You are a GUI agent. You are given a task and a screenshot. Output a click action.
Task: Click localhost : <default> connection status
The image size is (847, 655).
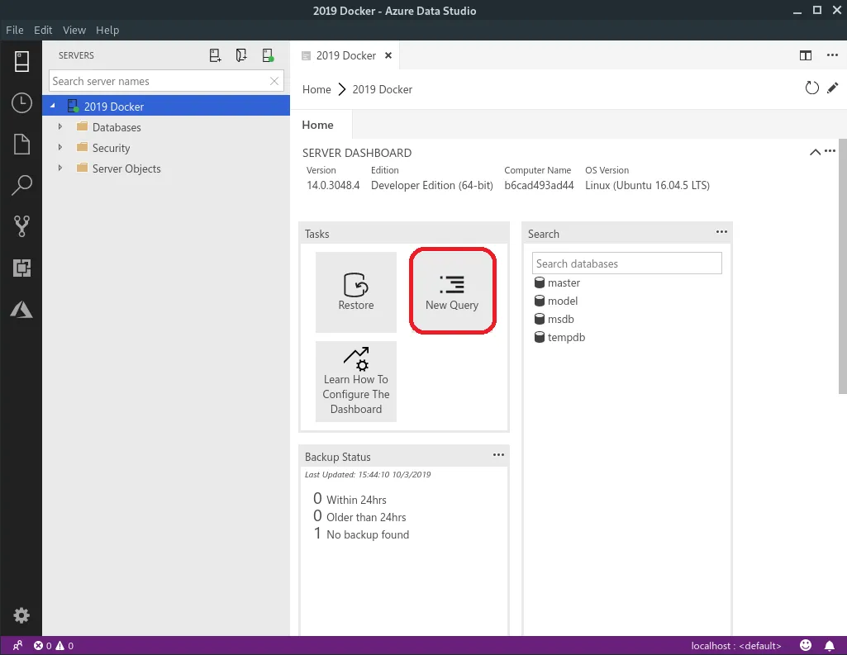(x=736, y=646)
